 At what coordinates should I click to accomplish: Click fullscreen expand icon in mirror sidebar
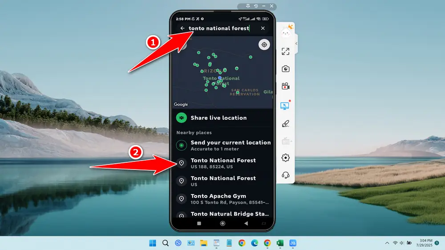(286, 51)
